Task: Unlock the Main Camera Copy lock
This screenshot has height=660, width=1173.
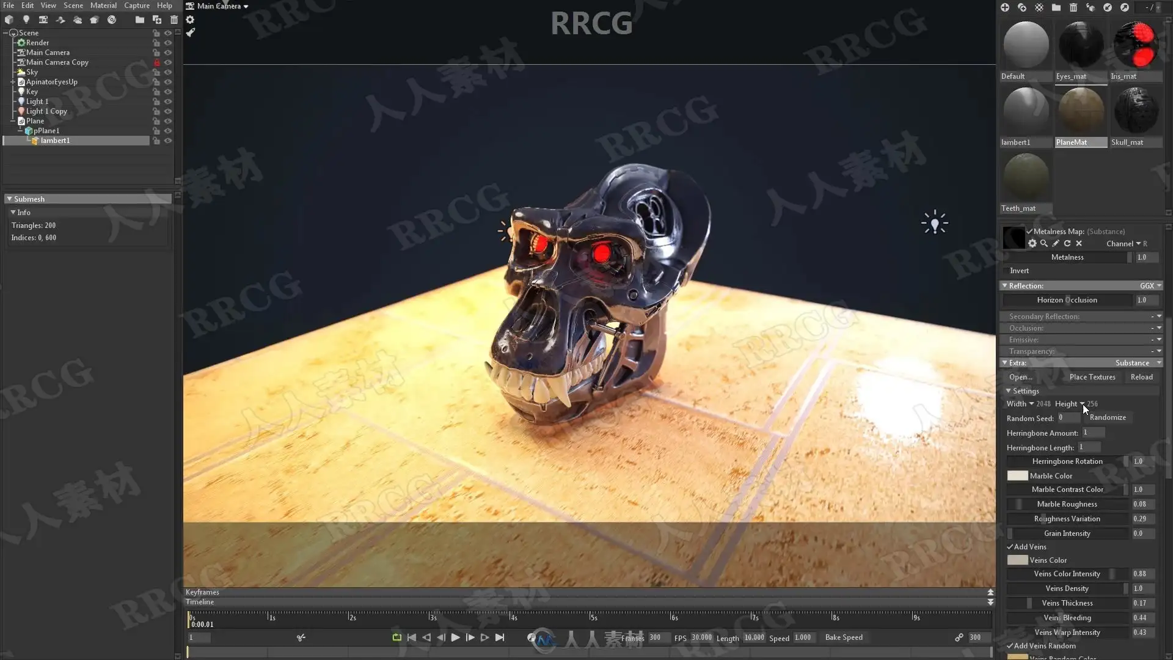Action: tap(157, 62)
